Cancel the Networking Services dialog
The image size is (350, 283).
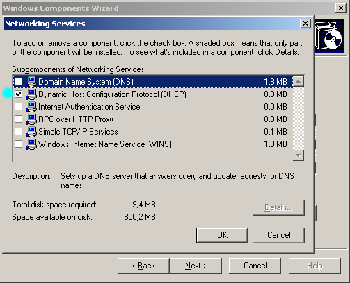coord(278,235)
